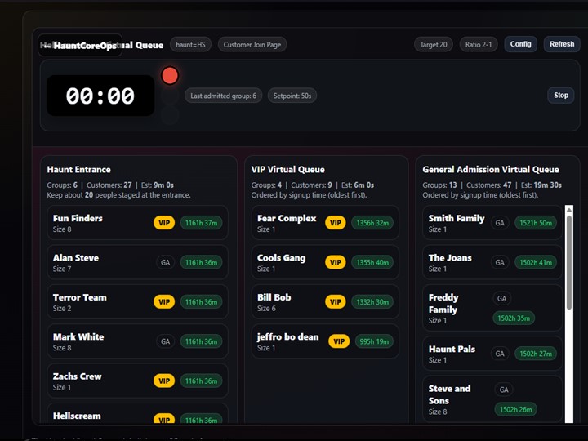
Task: Select the Cools Gang group
Action: (325, 262)
